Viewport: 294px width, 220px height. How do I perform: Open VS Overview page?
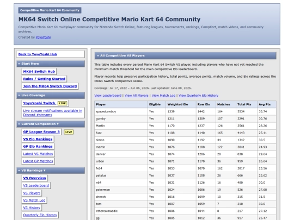click(34, 178)
